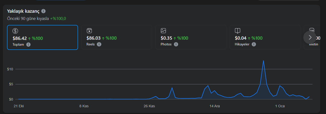The image size is (326, 114).
Task: Click the $10 axis label
Action: coord(10,69)
